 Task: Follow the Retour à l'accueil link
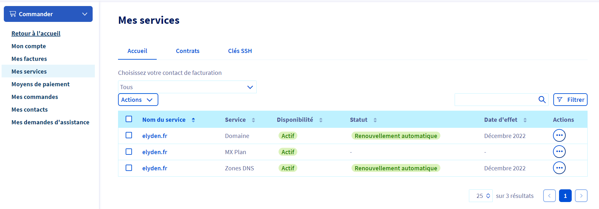(36, 34)
